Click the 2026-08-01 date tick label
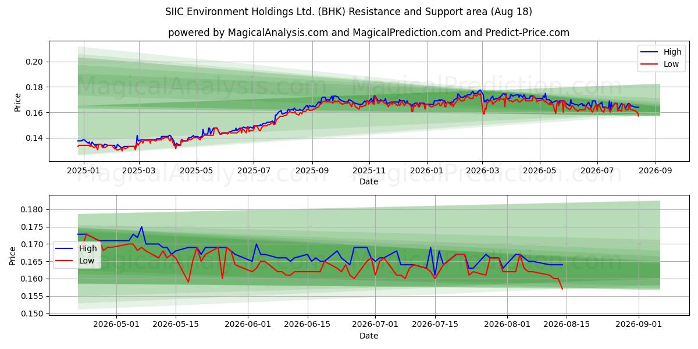 coord(508,325)
